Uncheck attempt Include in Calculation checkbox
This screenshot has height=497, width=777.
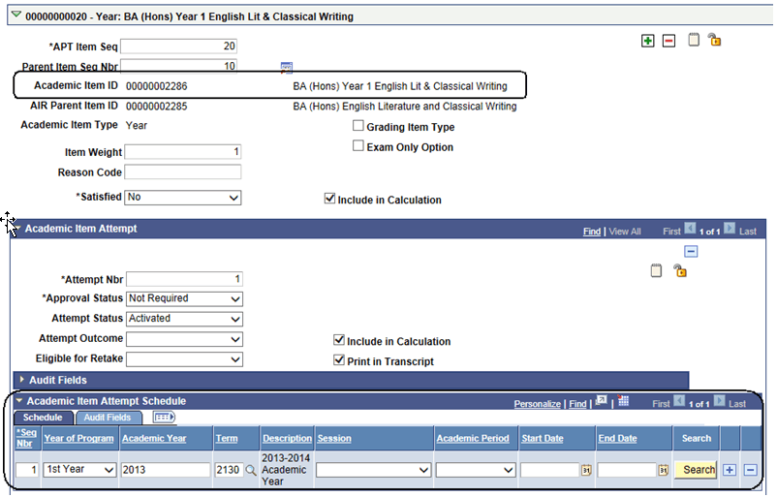tap(339, 340)
